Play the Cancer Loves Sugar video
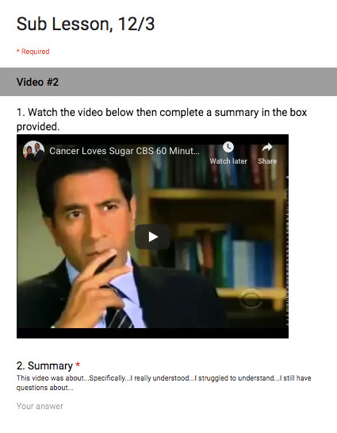The height and width of the screenshot is (433, 337). 152,237
